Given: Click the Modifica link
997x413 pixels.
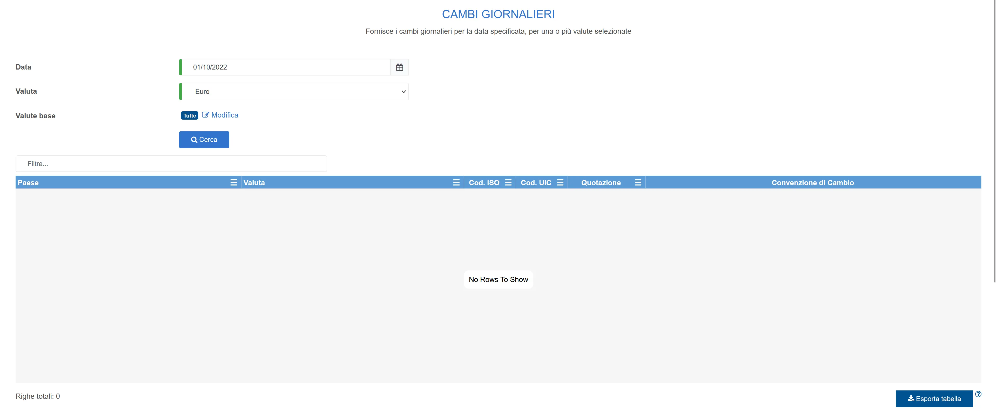Looking at the screenshot, I should (225, 115).
